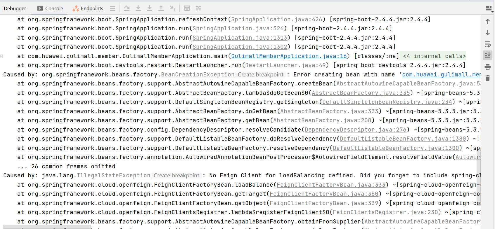Create breakpoint for IllegalStateException
The height and width of the screenshot is (229, 495).
point(176,176)
